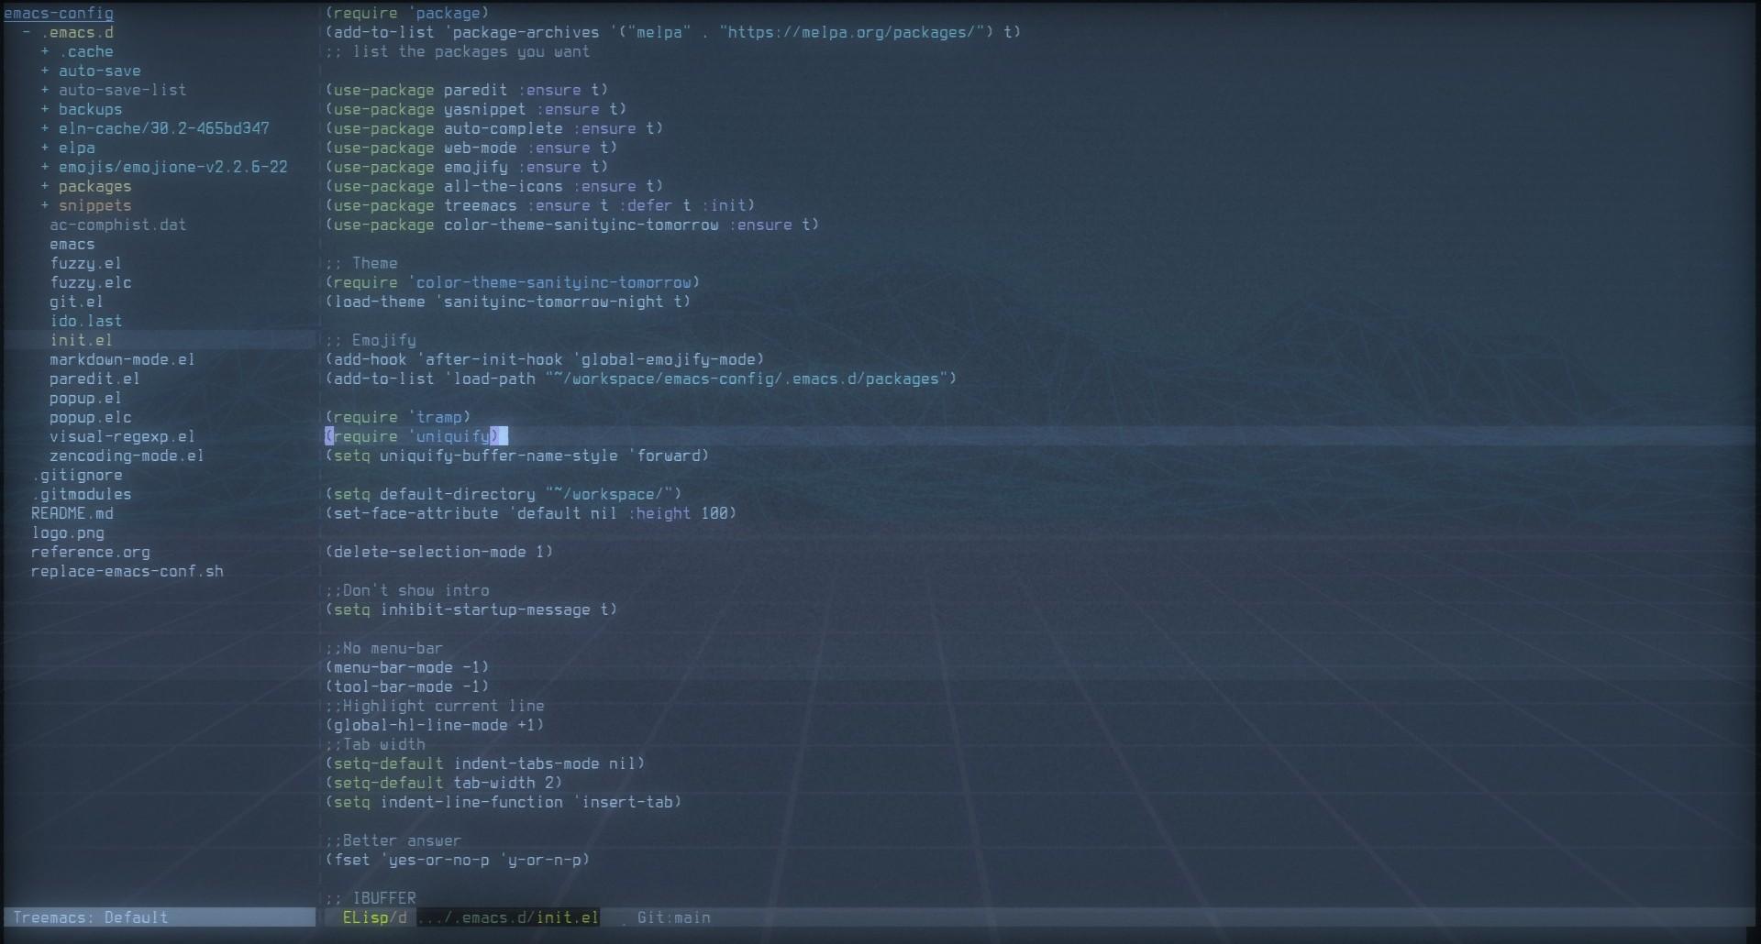The height and width of the screenshot is (944, 1761).
Task: Click the fset 'yes-or-no-p line
Action: pyautogui.click(x=458, y=860)
